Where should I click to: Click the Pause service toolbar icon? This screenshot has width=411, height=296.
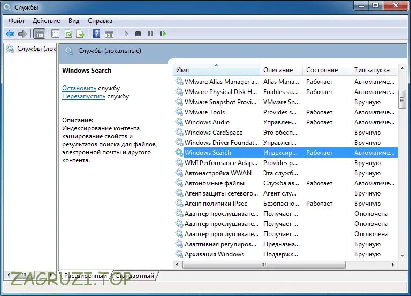150,34
